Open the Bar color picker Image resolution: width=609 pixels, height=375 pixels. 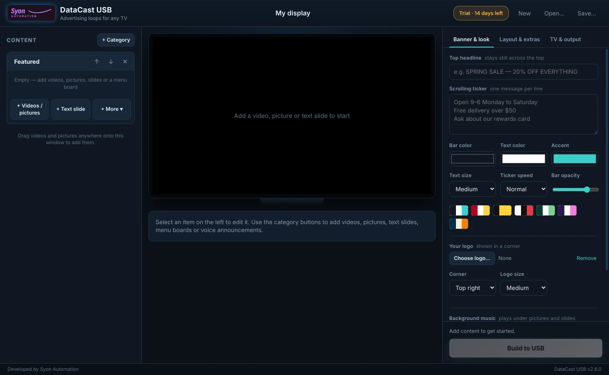pyautogui.click(x=473, y=159)
